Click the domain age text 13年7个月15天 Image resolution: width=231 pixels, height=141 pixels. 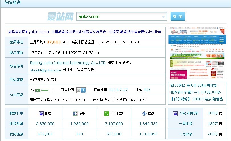point(42,52)
